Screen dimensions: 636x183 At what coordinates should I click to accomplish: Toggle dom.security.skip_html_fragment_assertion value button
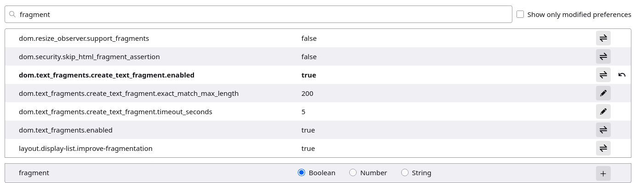click(x=603, y=56)
